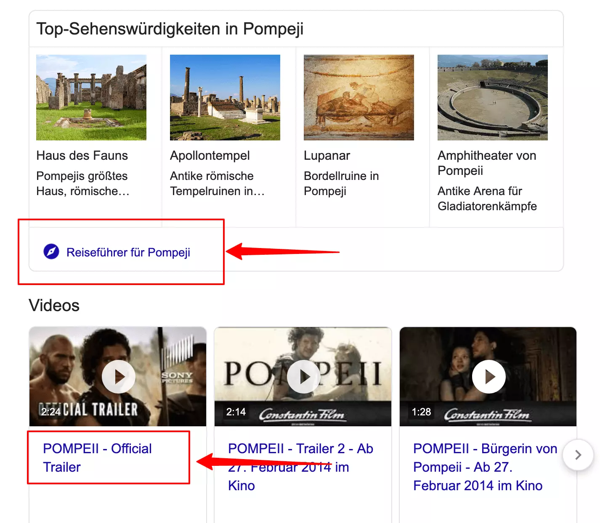The height and width of the screenshot is (523, 600).
Task: Play the POMPEII Official Trailer video
Action: point(119,377)
